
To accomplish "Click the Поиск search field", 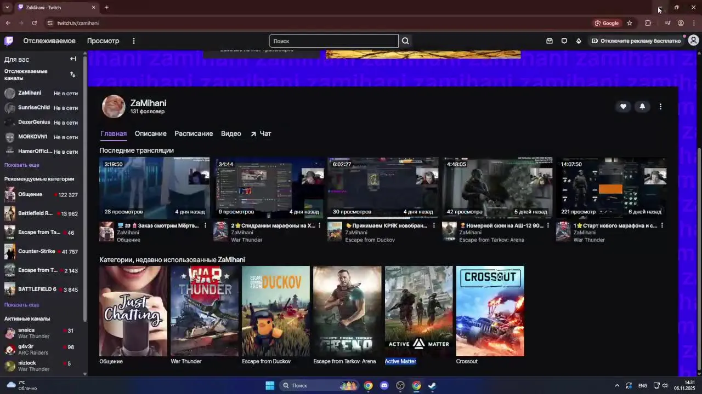I will [x=333, y=41].
